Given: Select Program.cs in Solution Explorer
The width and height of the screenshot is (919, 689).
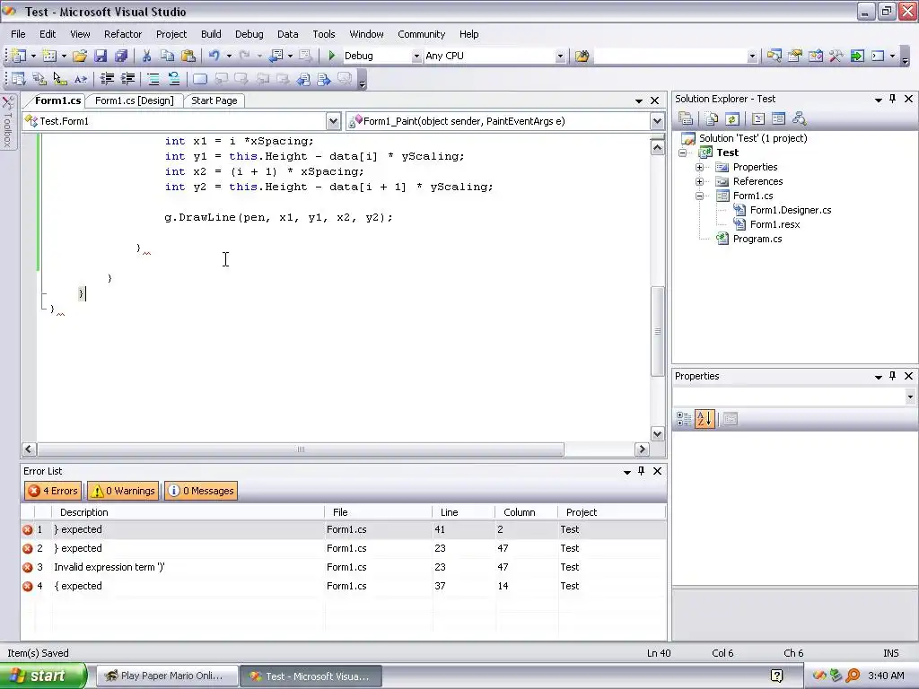Looking at the screenshot, I should pos(757,239).
